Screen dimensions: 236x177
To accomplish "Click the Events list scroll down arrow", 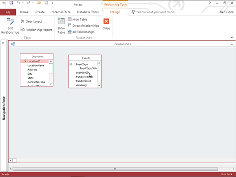I will (99, 85).
